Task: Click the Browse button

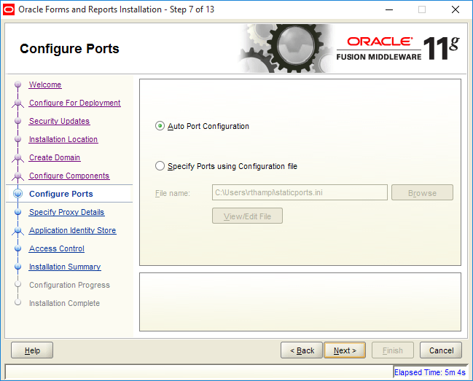Action: click(x=422, y=192)
